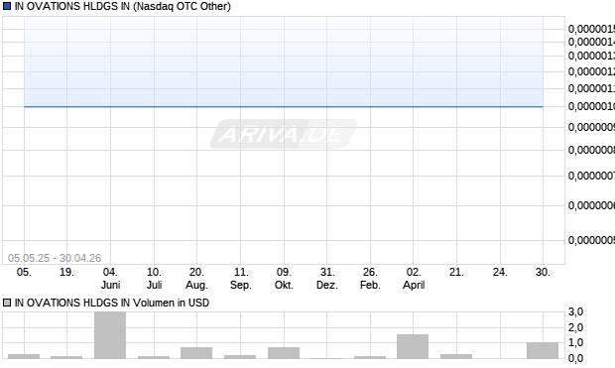
Task: Click the '19.' date axis label
Action: point(66,272)
